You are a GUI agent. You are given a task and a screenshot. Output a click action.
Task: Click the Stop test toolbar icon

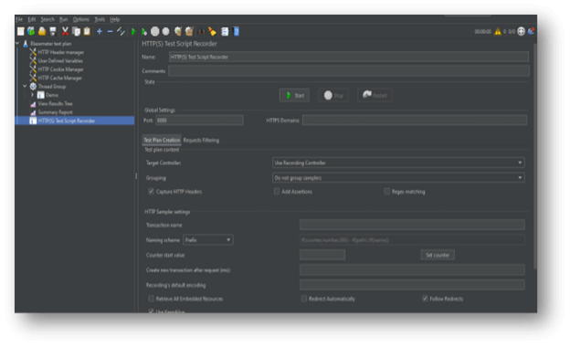[x=155, y=32]
